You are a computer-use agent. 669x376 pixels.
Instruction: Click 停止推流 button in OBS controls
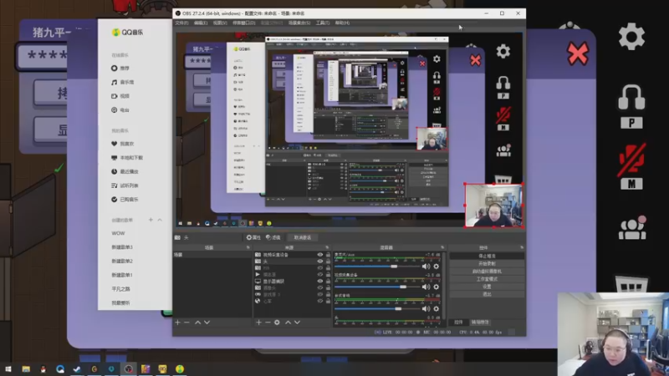[487, 257]
